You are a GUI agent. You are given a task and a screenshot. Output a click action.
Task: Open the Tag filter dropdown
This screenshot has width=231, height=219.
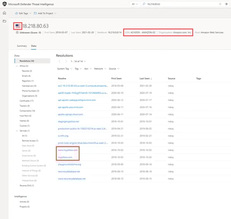pos(78,69)
